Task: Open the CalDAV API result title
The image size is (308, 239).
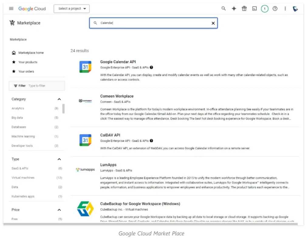Action: (x=110, y=135)
